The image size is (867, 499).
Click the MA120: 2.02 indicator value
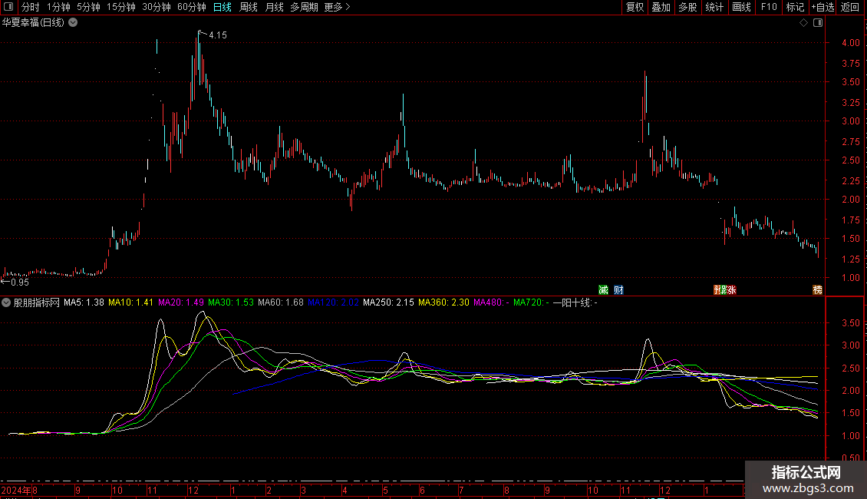point(334,302)
